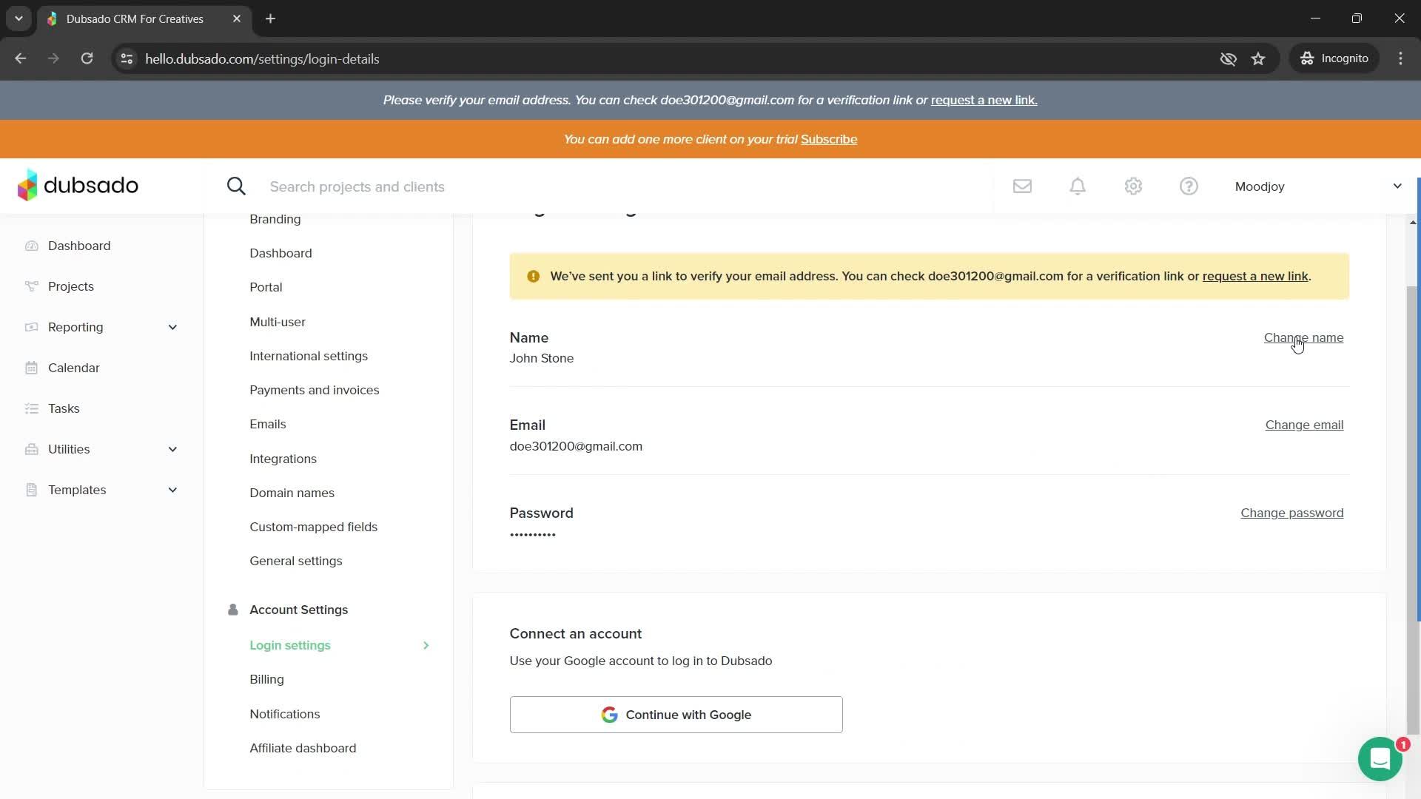This screenshot has height=799, width=1421.
Task: Click the search magnifier icon
Action: pyautogui.click(x=236, y=186)
